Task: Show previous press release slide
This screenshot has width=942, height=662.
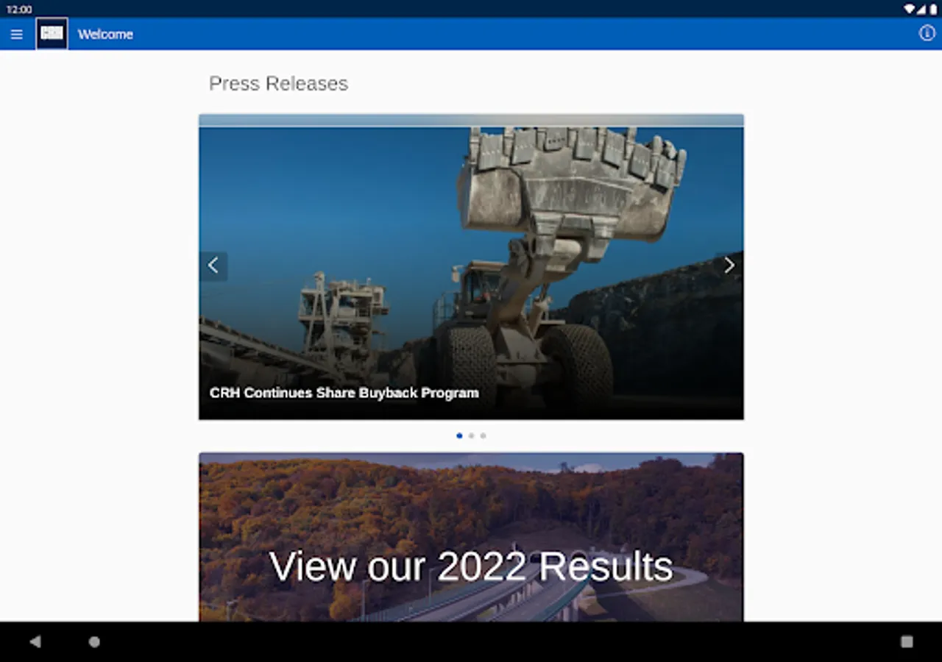Action: (213, 266)
